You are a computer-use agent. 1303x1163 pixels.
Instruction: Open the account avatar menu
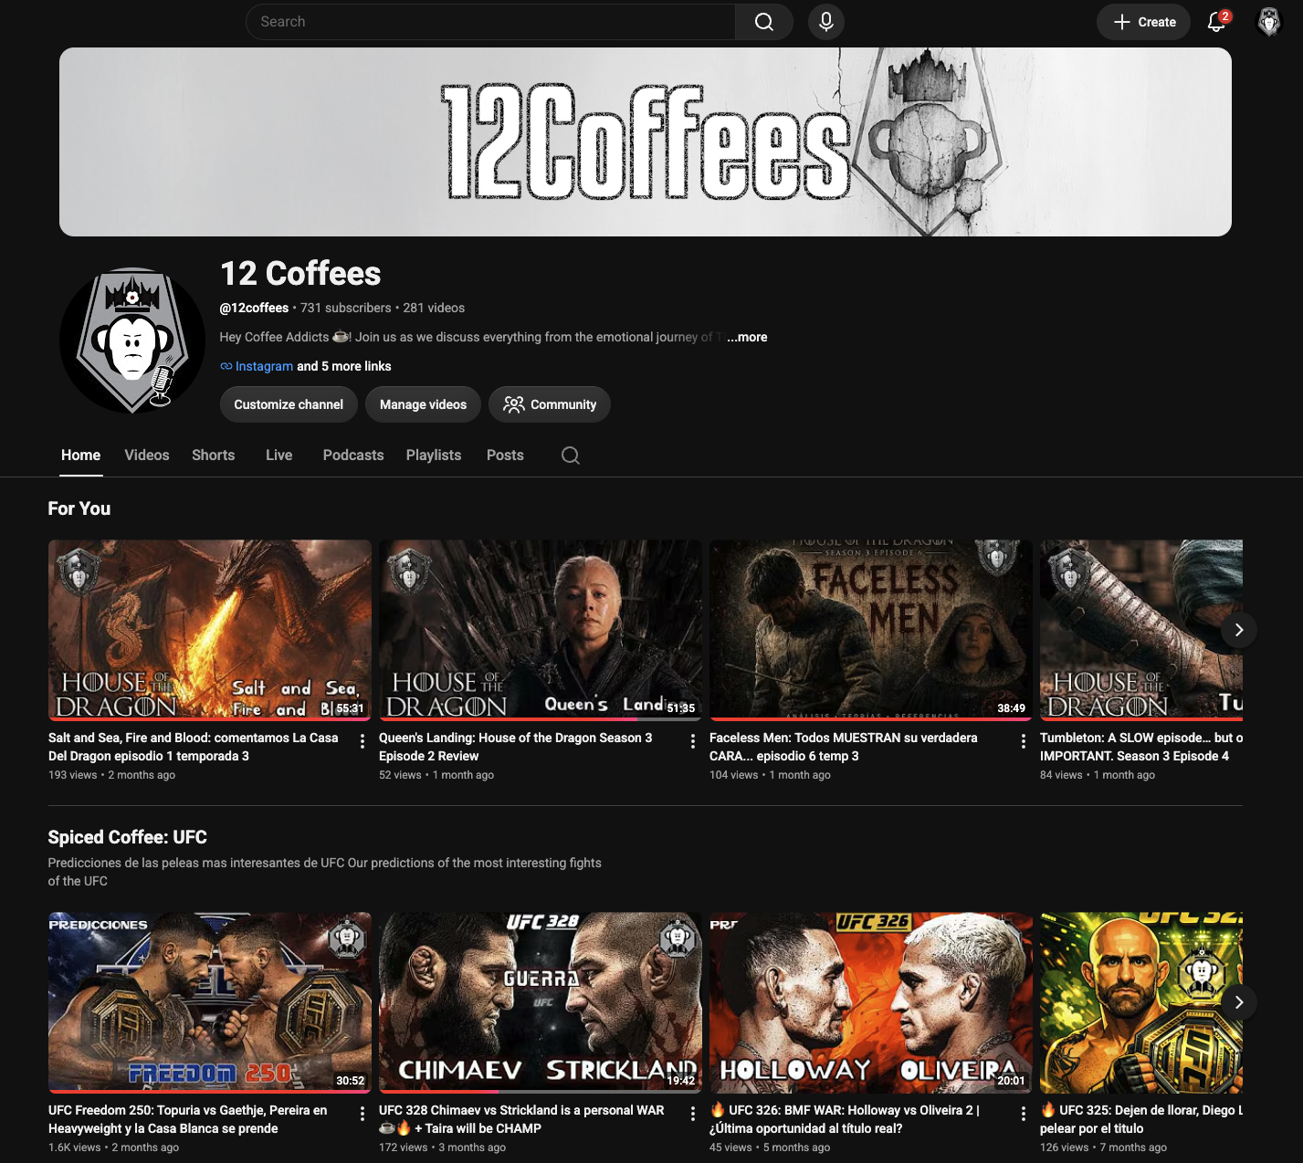[x=1269, y=22]
